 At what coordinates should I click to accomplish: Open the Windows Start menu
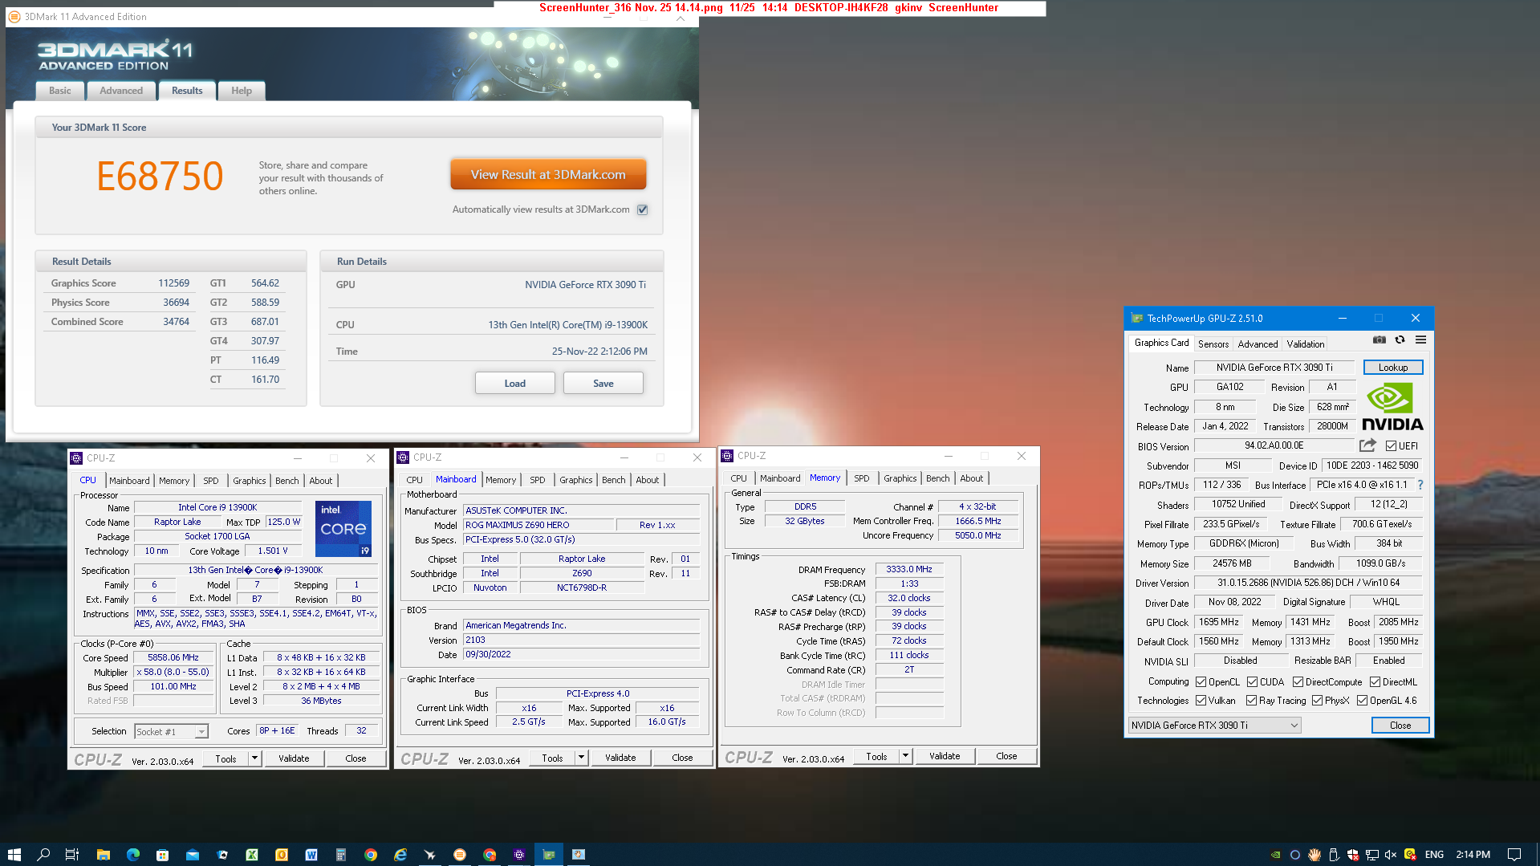point(14,855)
